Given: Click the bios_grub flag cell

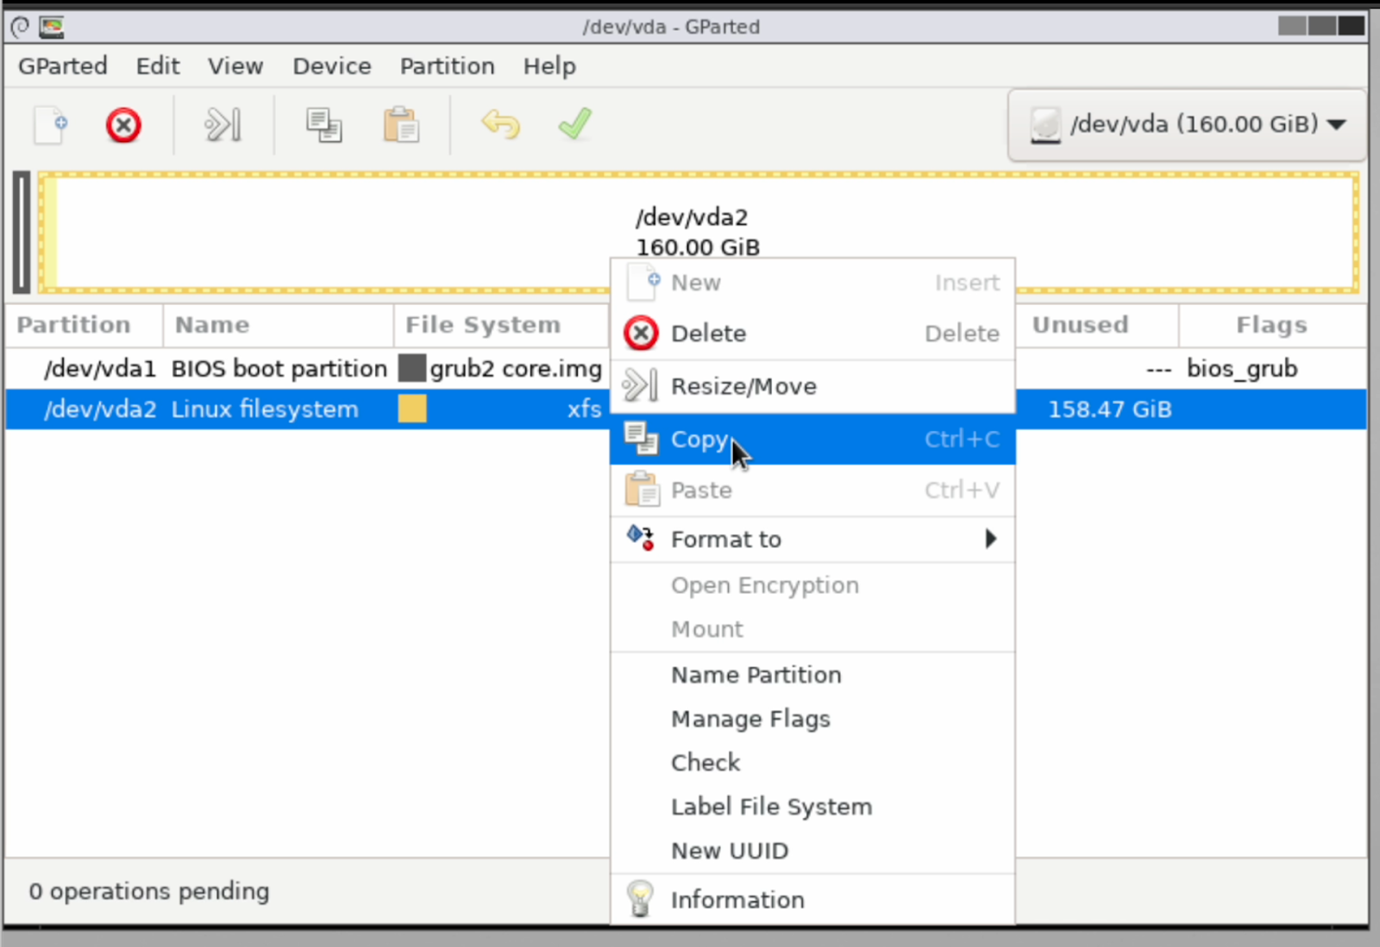Looking at the screenshot, I should (1242, 368).
